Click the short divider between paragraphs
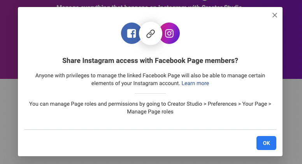The width and height of the screenshot is (302, 164). coord(150,93)
